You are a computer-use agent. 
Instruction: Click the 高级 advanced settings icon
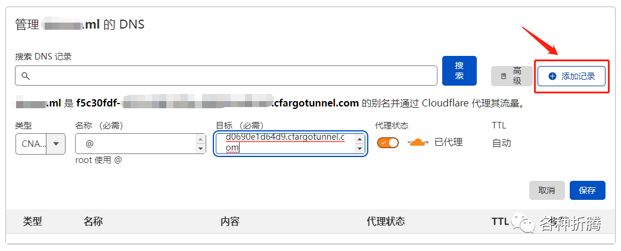(504, 76)
